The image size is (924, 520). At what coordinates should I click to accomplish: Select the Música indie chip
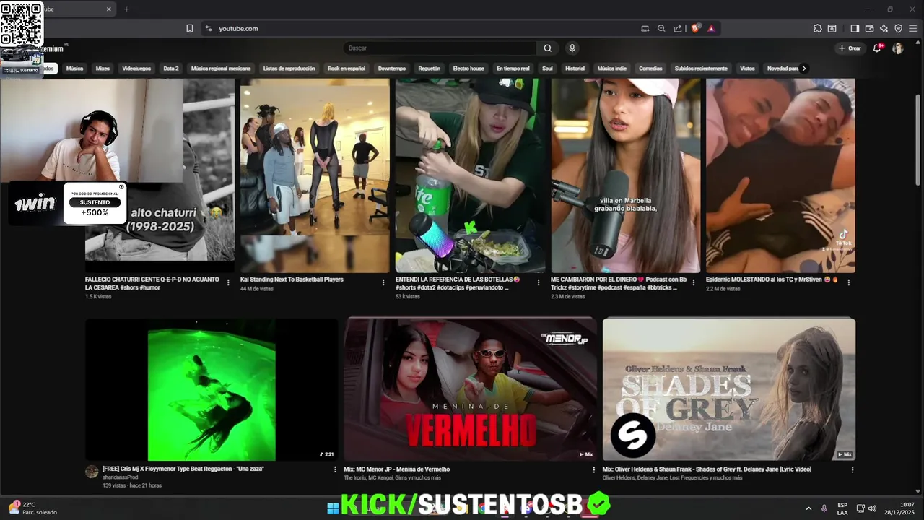(612, 69)
